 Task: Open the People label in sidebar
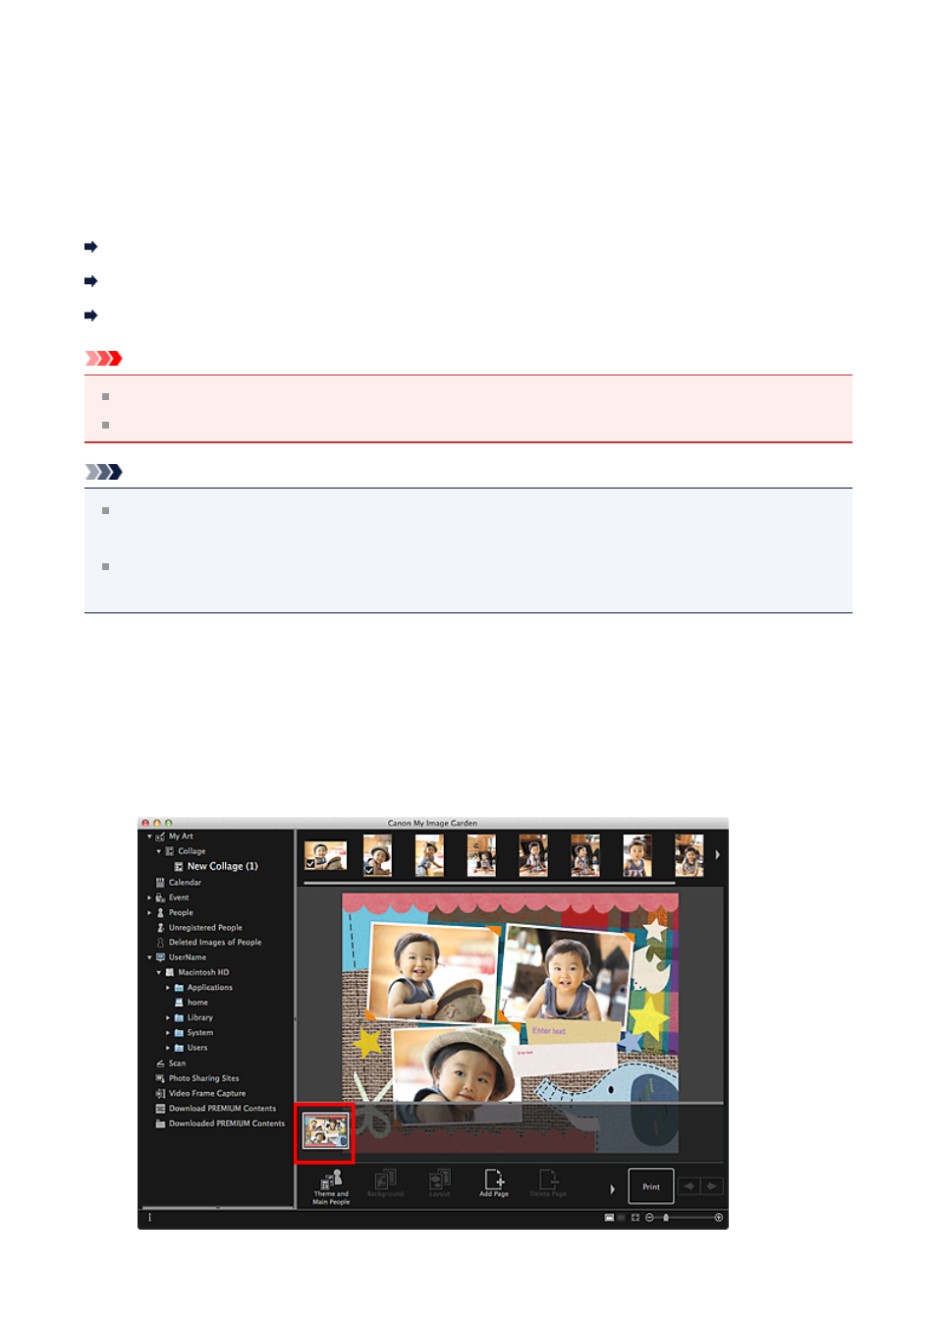(181, 912)
